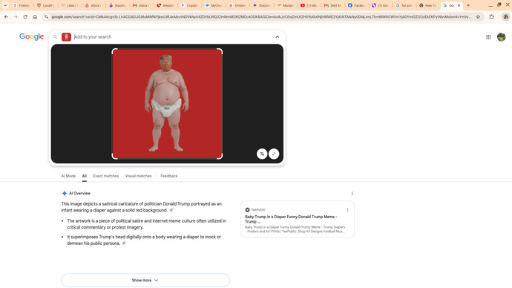This screenshot has height=288, width=512.
Task: Switch to the Discover tab
Action: [x=261, y=5]
